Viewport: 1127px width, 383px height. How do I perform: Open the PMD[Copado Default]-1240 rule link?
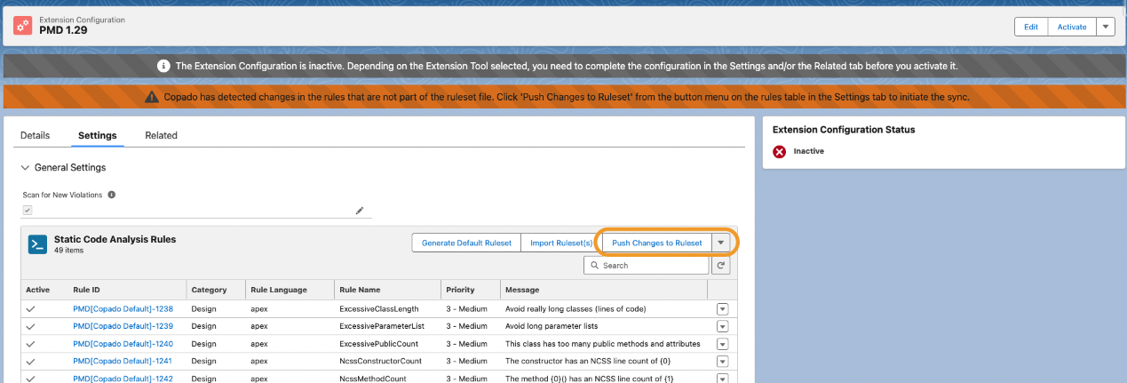point(123,343)
